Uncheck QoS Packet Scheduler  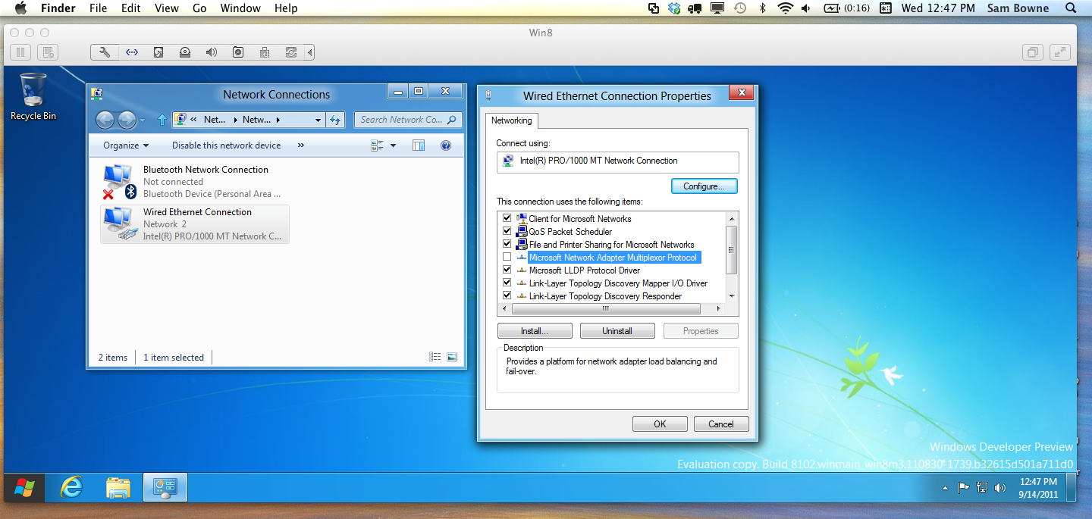click(x=507, y=232)
